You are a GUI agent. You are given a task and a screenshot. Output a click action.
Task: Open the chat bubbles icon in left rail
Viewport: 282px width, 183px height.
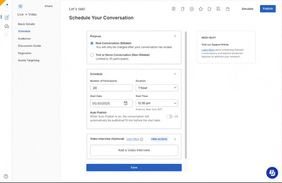[7, 26]
